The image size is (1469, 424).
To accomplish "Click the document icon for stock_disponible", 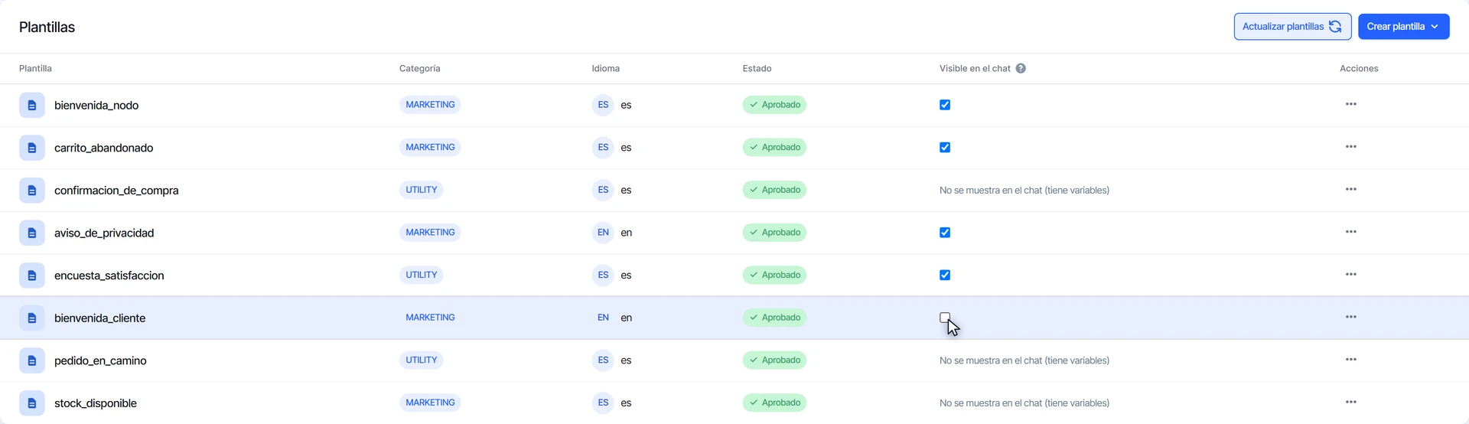I will pos(32,403).
